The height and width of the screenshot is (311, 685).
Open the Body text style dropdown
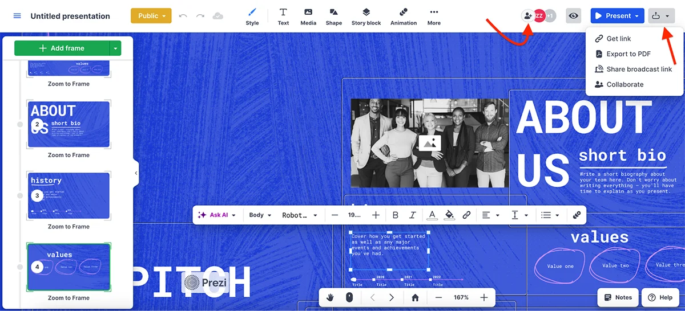pos(260,215)
